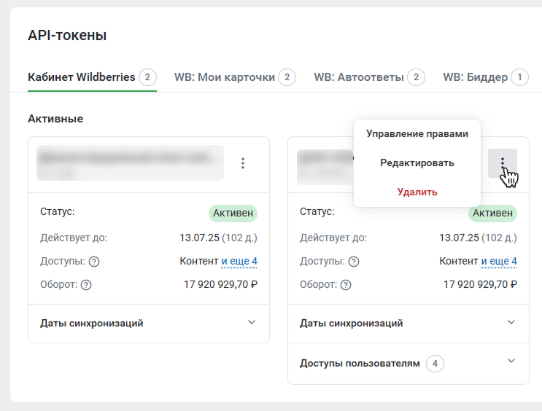542x411 pixels.
Task: Switch to Кабинет Wildberries tab
Action: pos(92,77)
